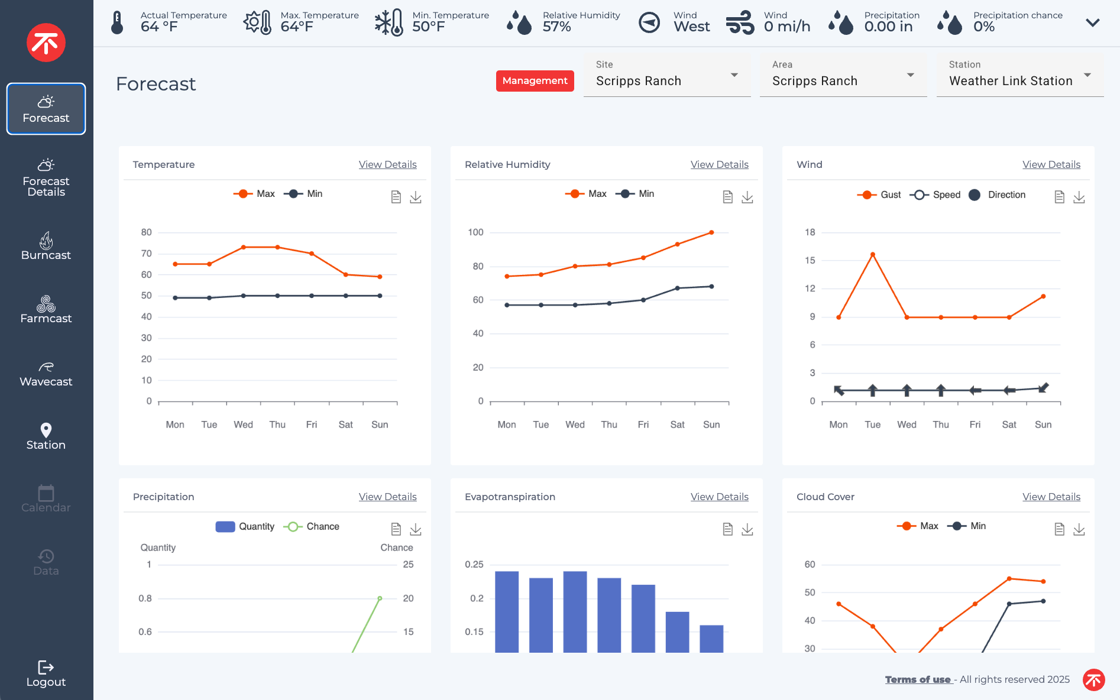Click the red Management button
Screen dimensions: 1120x700
tap(535, 80)
